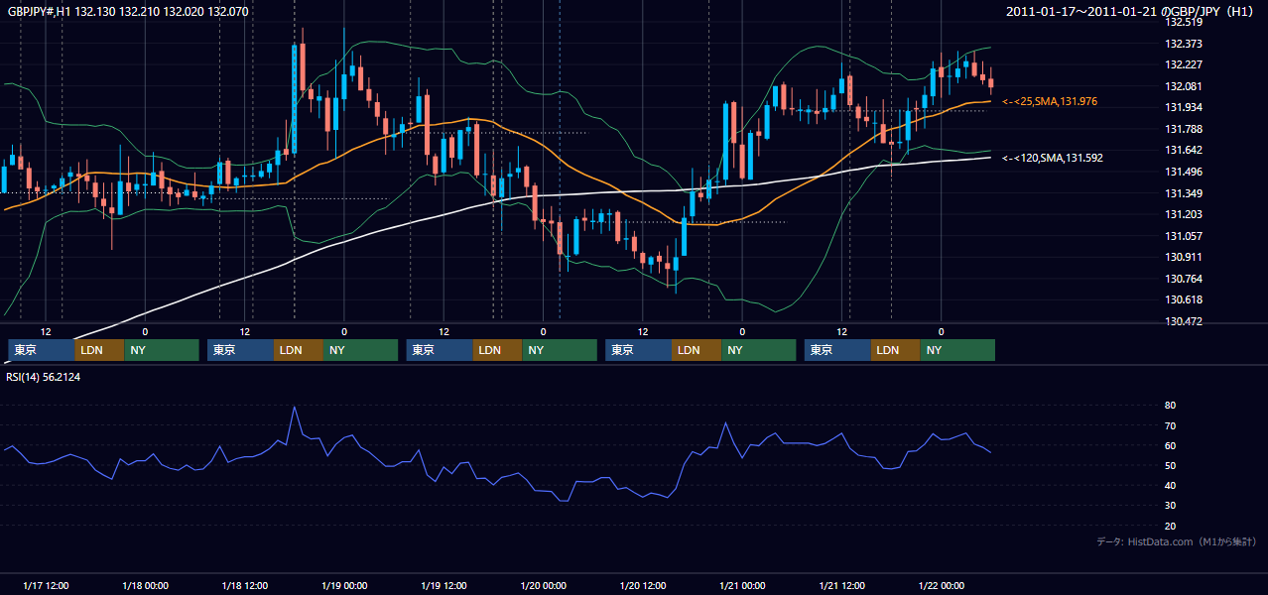Select the 130.472 bottom price label
The width and height of the screenshot is (1268, 595).
[1183, 321]
